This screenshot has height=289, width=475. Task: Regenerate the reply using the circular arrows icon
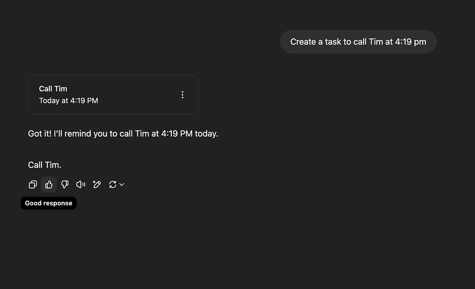click(113, 185)
